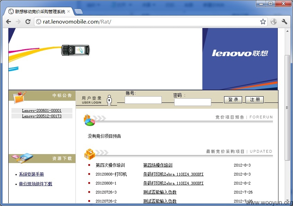Click the page scrollbar up arrow
Image resolution: width=293 pixels, height=206 pixels.
click(287, 31)
